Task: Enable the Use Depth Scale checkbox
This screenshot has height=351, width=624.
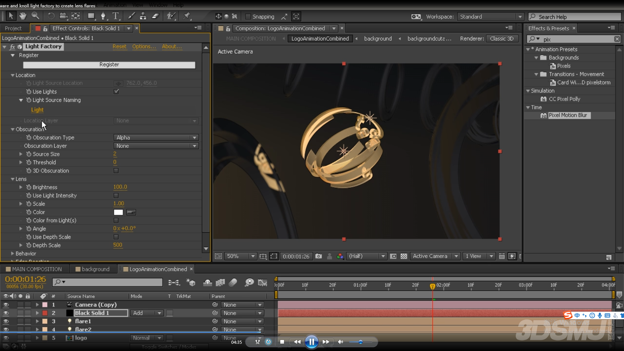Action: pyautogui.click(x=116, y=237)
